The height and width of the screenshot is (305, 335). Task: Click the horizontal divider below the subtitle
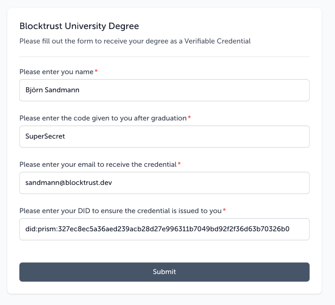point(164,57)
